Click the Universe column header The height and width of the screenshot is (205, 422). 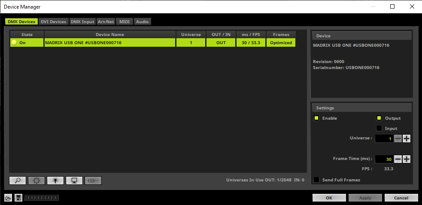191,34
